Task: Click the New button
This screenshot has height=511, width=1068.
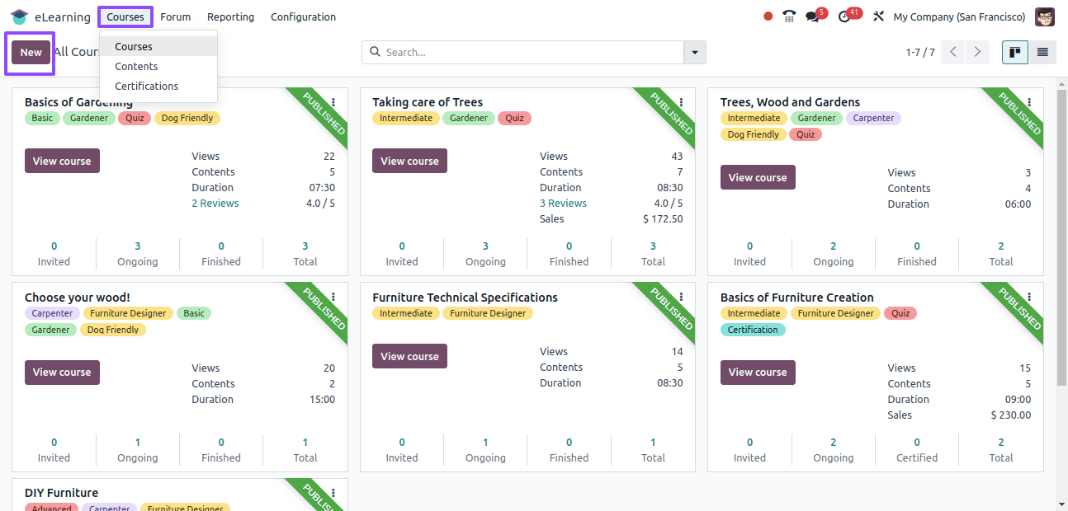Action: [x=31, y=52]
